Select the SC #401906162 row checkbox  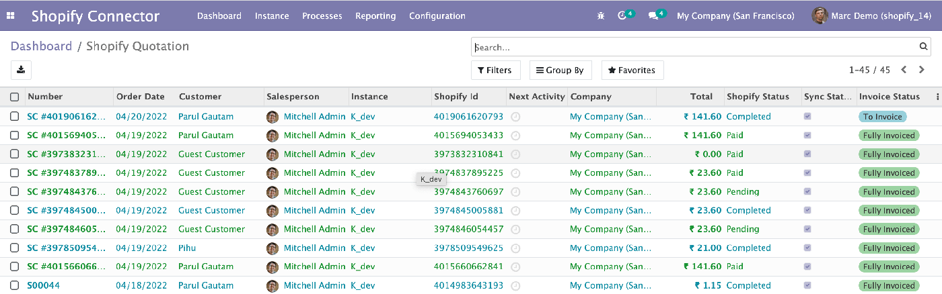pyautogui.click(x=15, y=117)
